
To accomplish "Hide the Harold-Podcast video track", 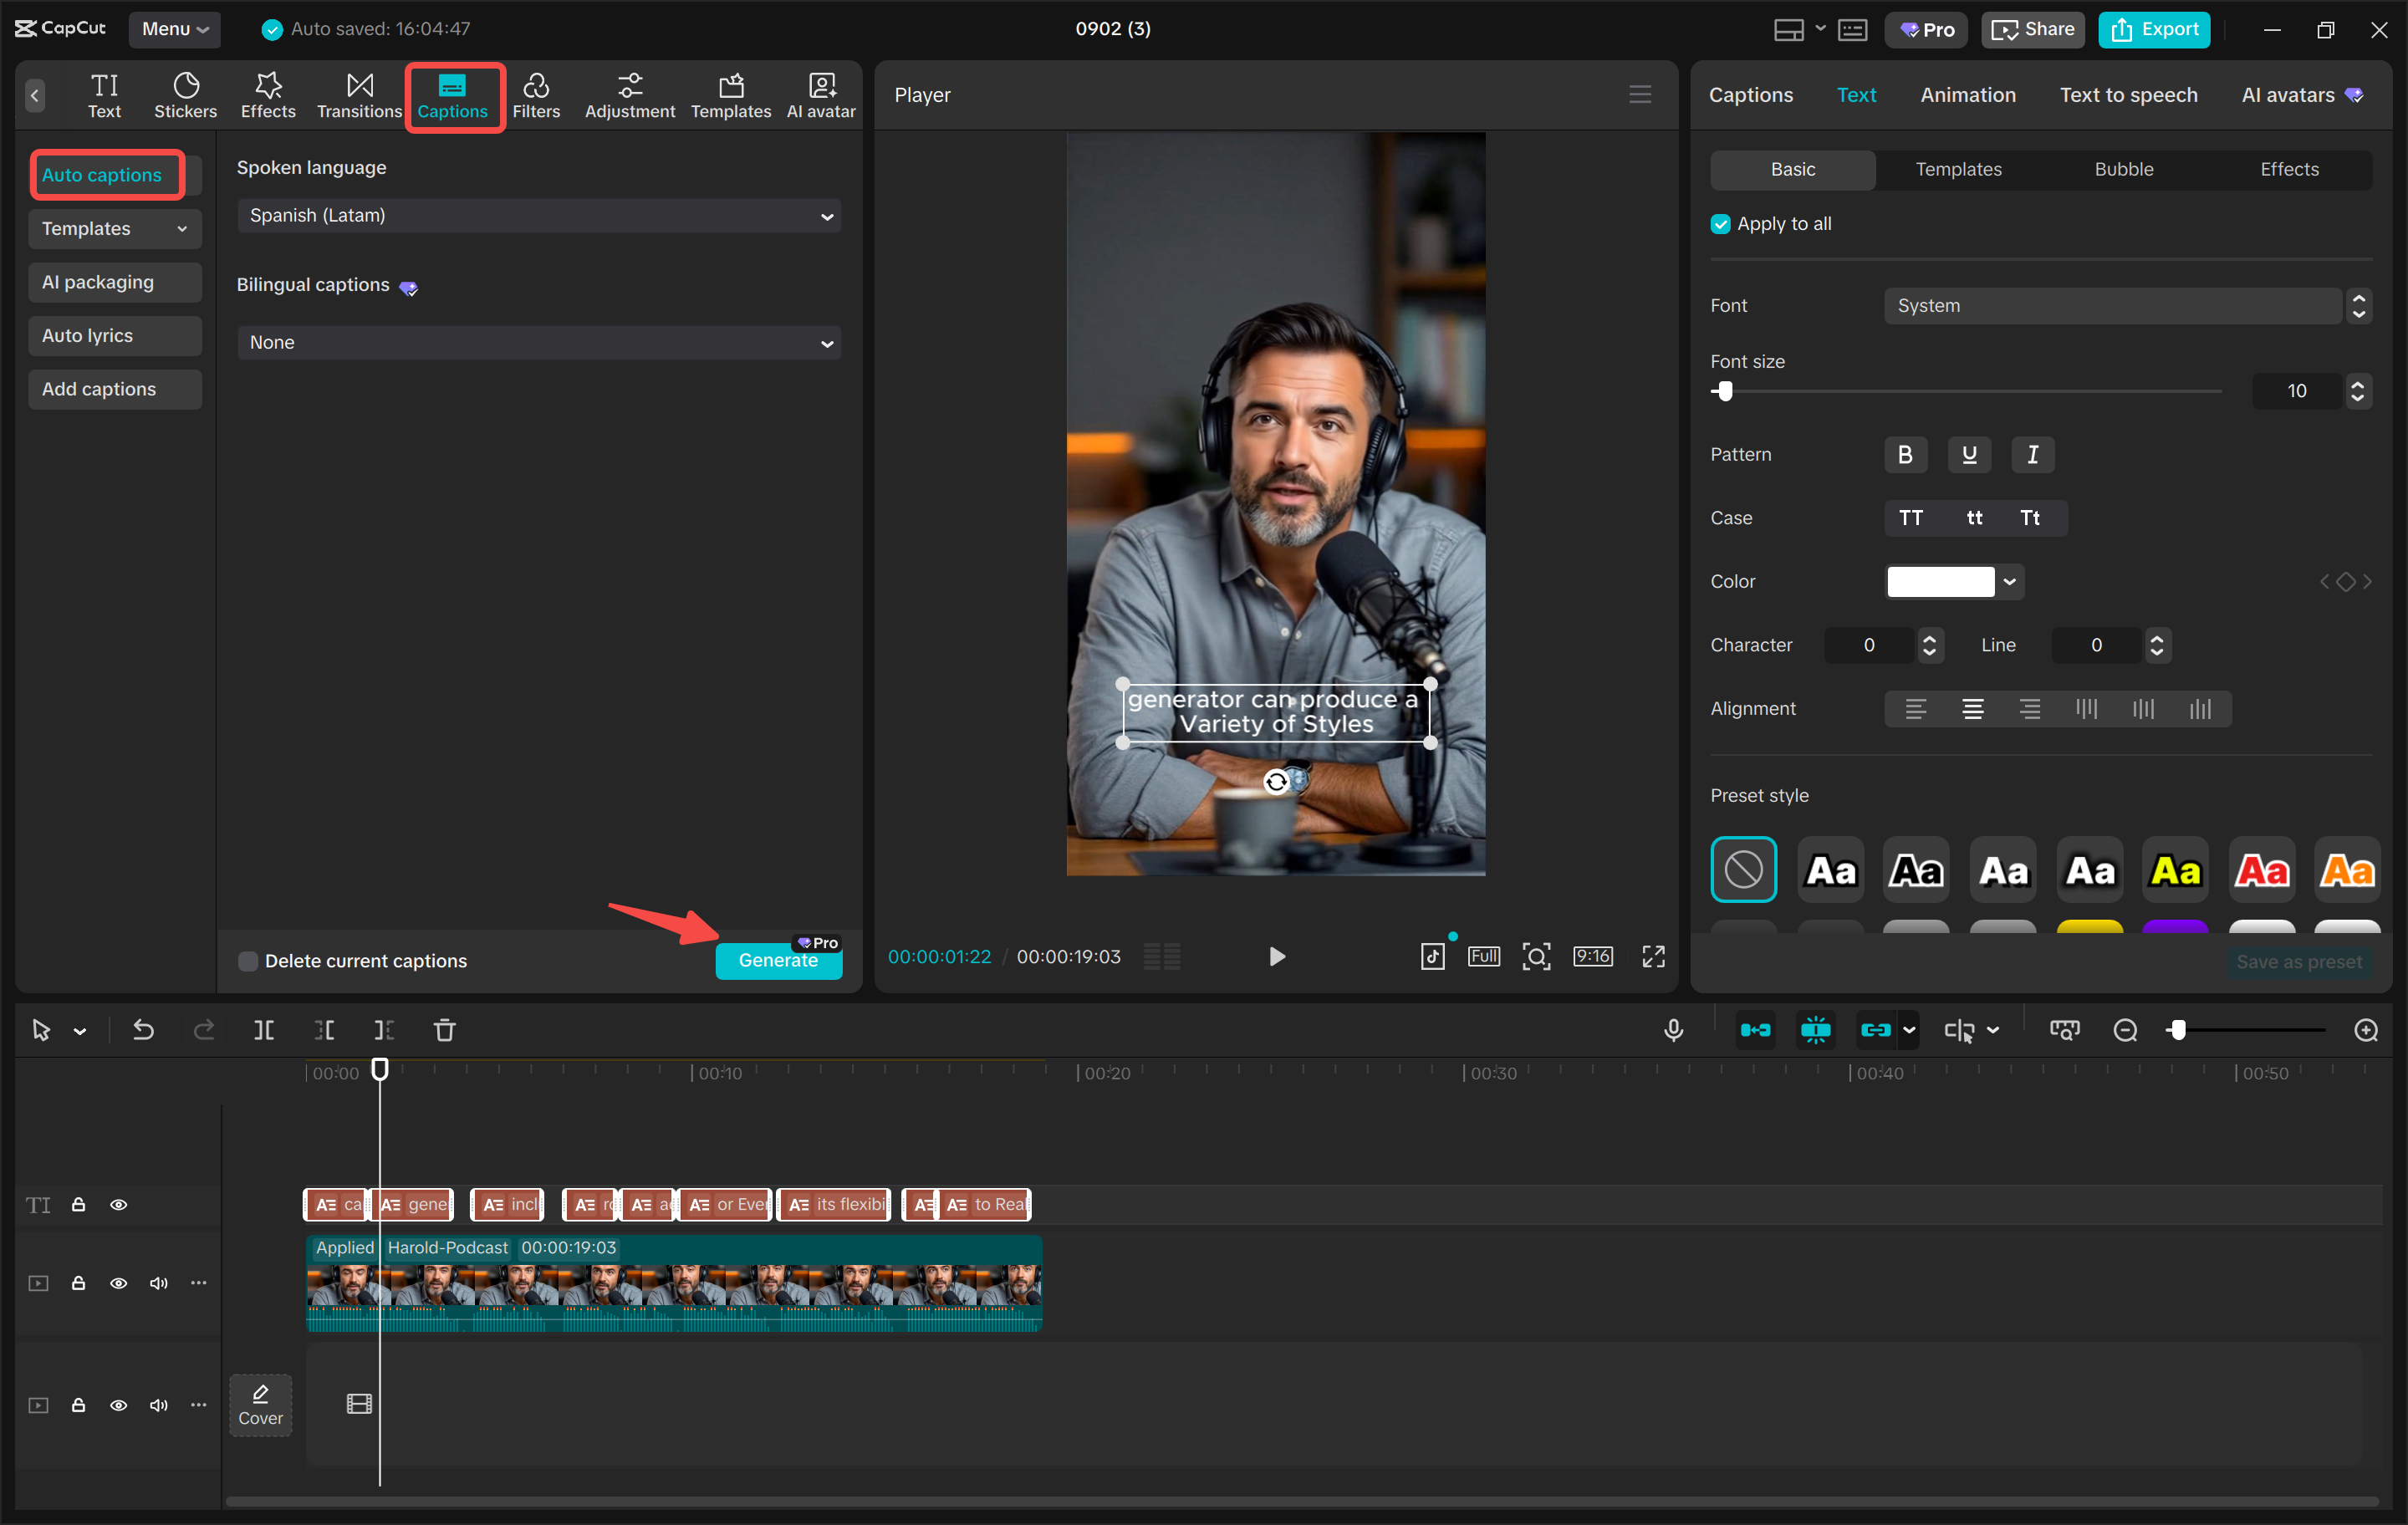I will [119, 1283].
